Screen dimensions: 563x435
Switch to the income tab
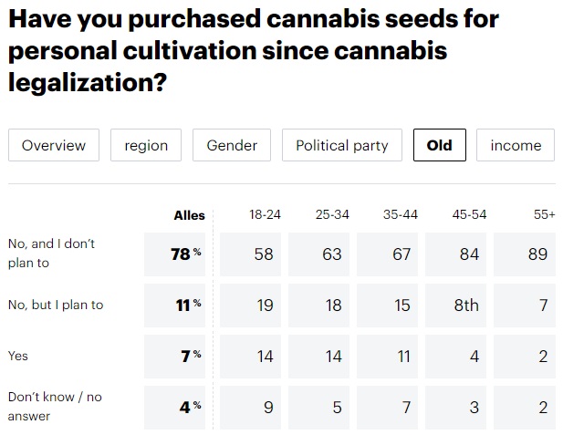(x=516, y=145)
